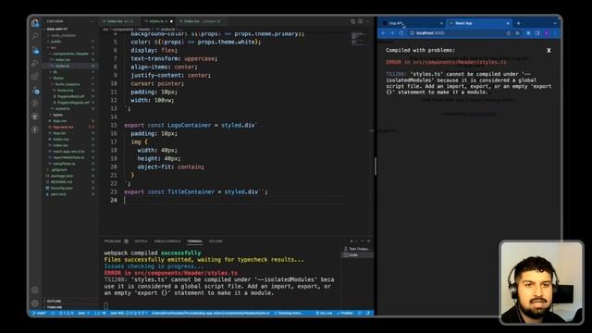Image resolution: width=592 pixels, height=333 pixels.
Task: Close the React App browser tab
Action: tap(508, 23)
